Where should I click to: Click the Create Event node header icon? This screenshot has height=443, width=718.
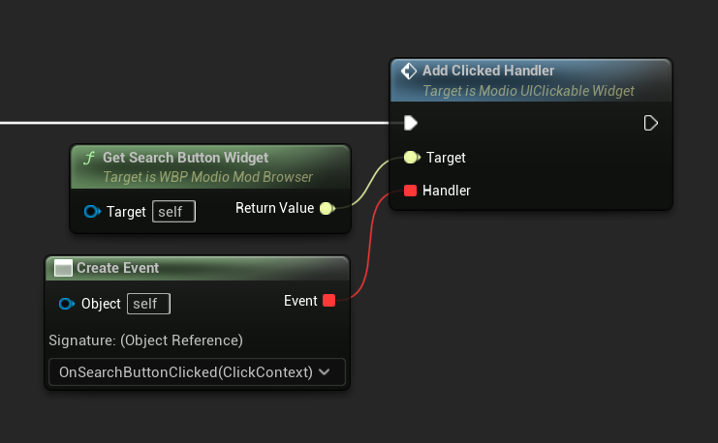click(x=63, y=268)
